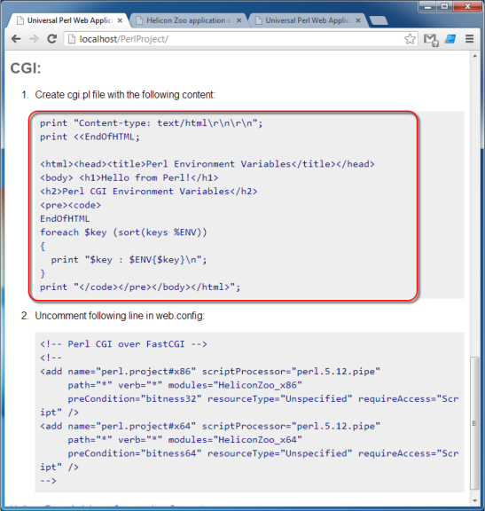Click the 'Create cgi.pl file' instruction text
The width and height of the screenshot is (485, 511).
pos(125,95)
